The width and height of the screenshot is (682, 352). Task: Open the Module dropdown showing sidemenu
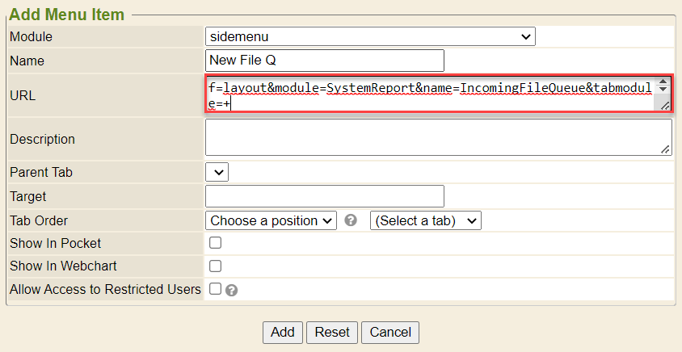pos(370,36)
